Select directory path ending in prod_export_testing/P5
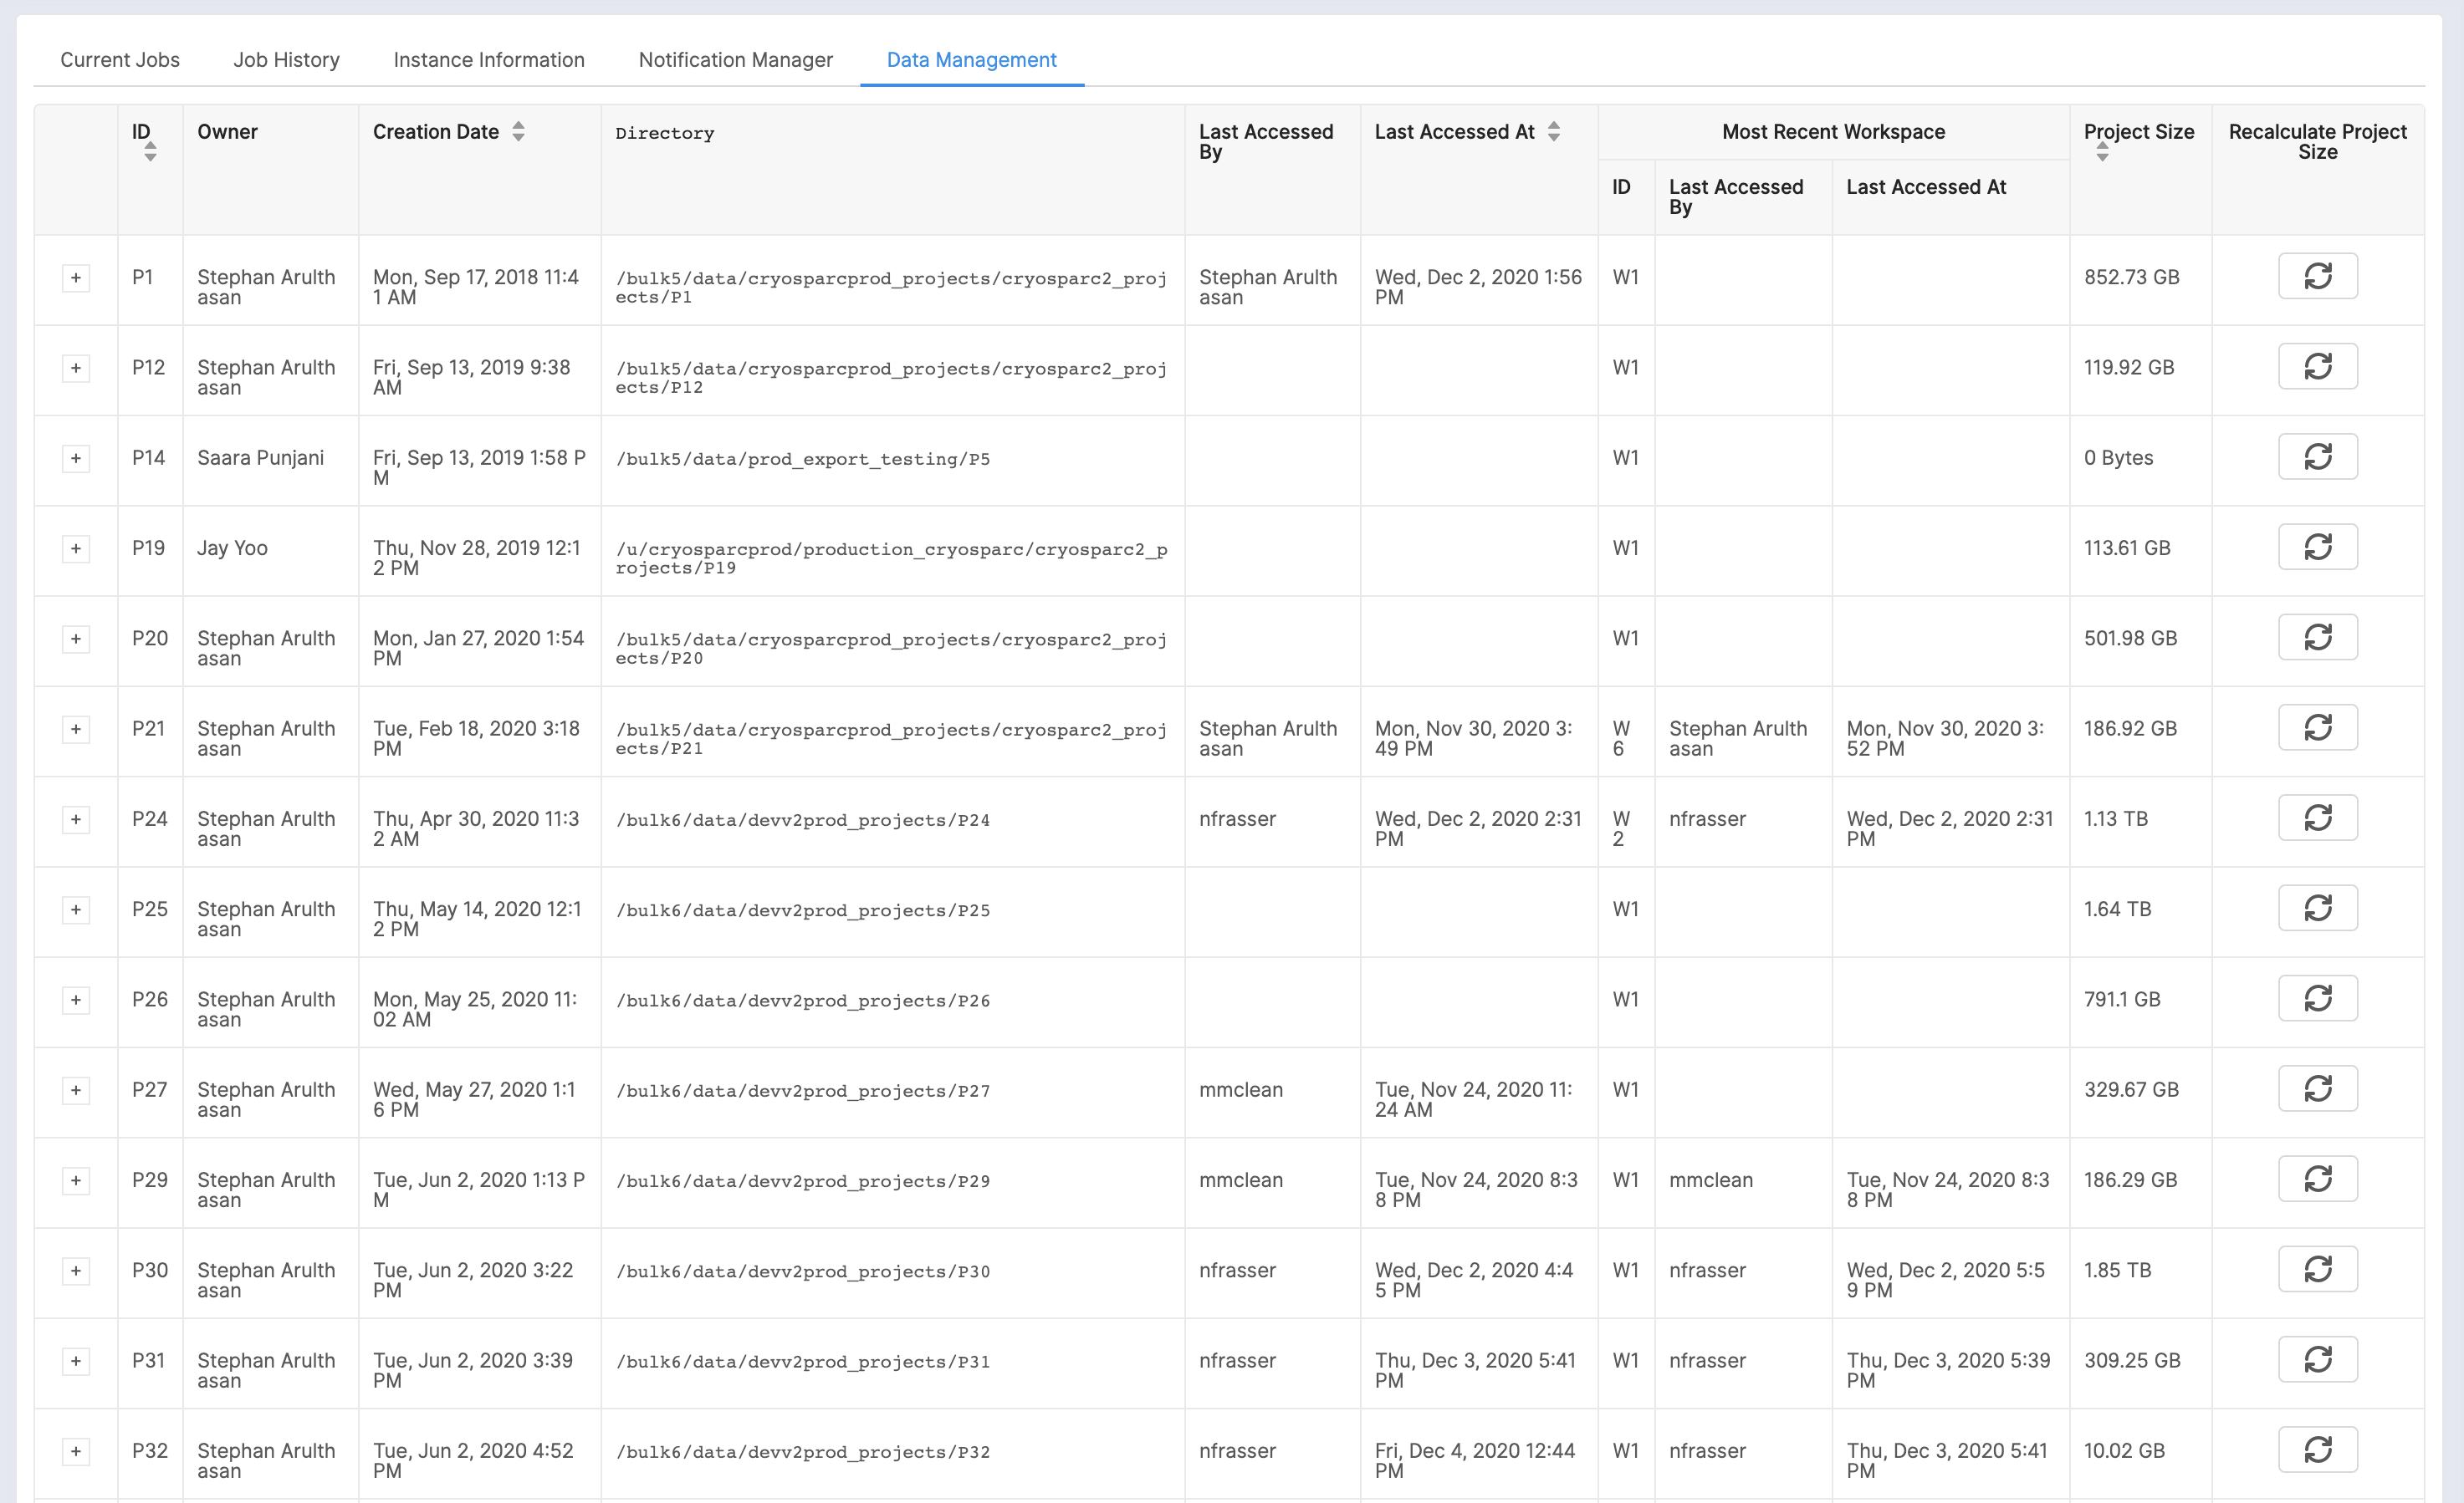The image size is (2464, 1503). [803, 459]
